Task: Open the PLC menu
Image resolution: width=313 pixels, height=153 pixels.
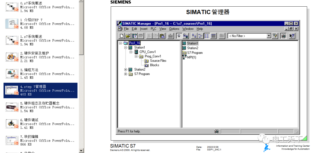Action: click(x=154, y=29)
